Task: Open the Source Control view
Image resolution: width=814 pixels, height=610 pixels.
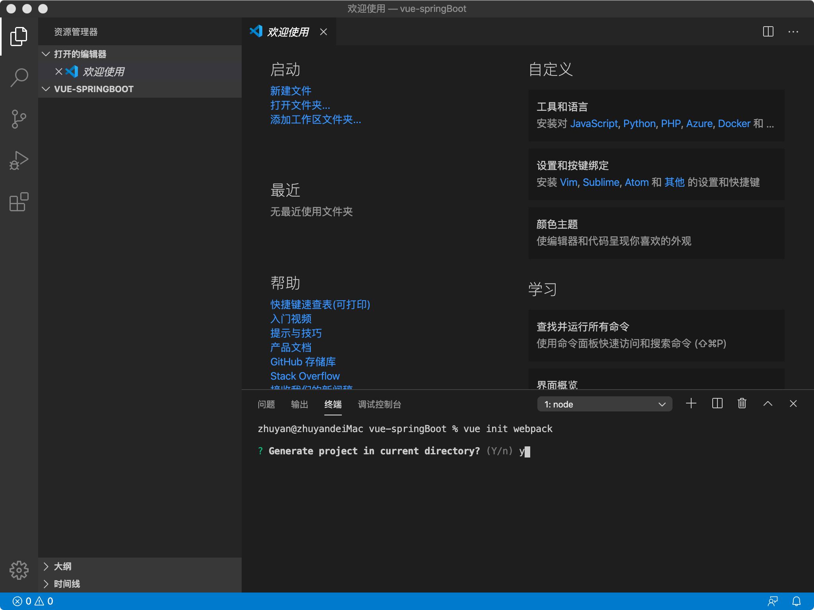Action: 19,119
